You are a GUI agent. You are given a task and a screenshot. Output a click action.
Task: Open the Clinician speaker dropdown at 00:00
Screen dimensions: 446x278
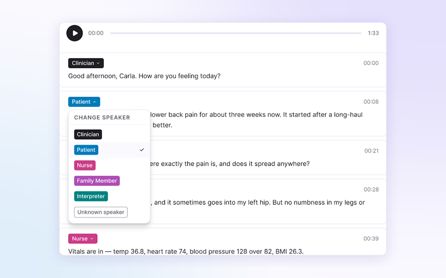[86, 63]
